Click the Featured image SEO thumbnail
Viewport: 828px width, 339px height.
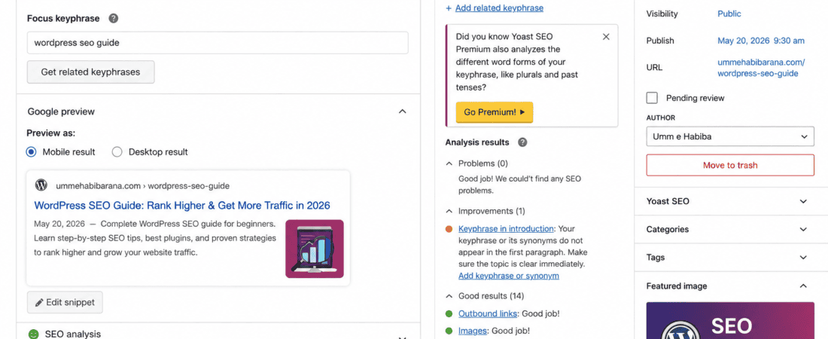tap(730, 320)
